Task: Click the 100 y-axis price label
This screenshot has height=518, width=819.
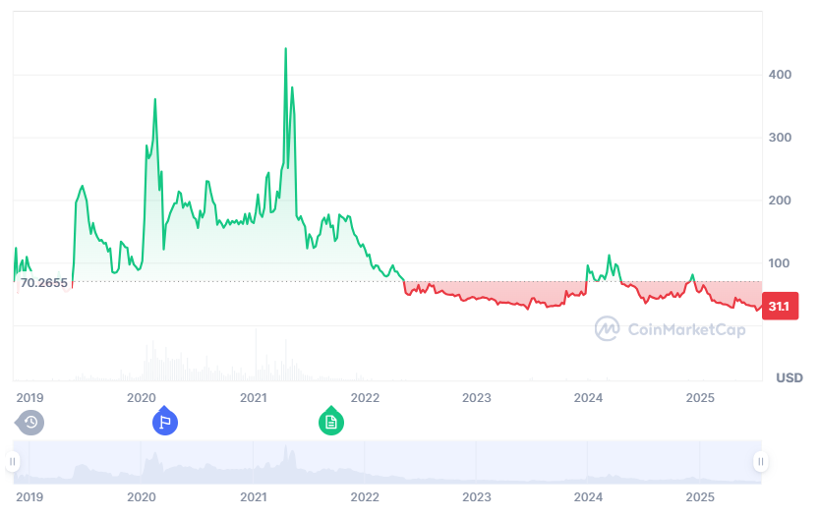Action: [x=780, y=263]
